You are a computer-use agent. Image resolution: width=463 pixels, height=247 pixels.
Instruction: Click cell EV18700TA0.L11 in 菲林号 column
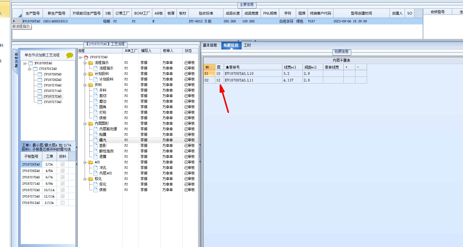[253, 80]
